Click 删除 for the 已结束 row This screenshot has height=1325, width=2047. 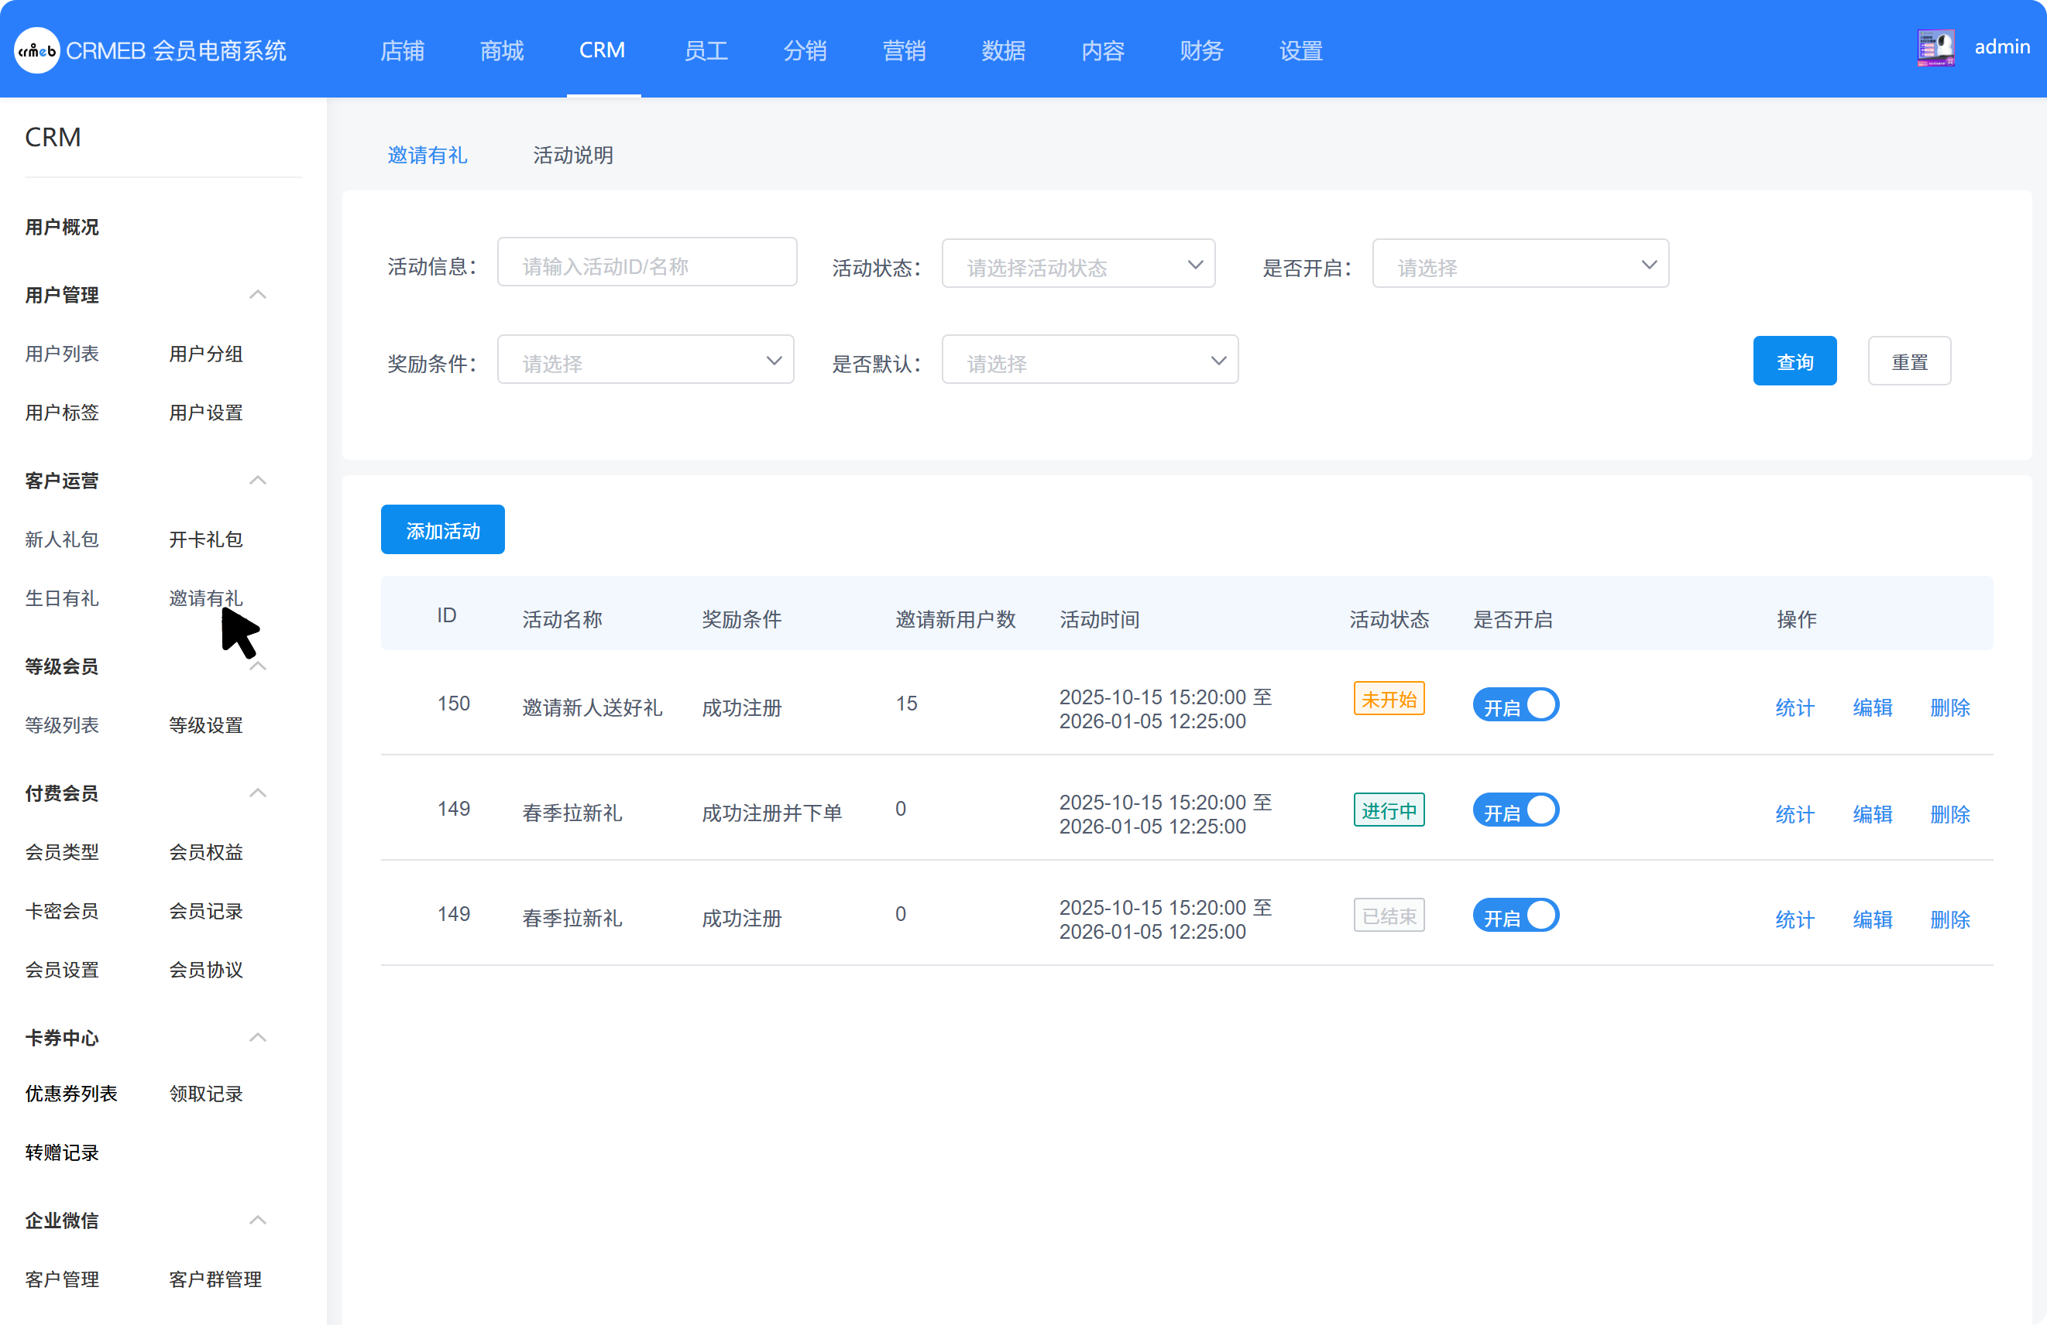click(x=1950, y=920)
